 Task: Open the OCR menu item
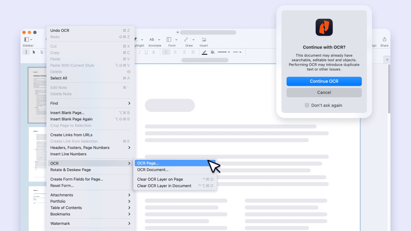(90, 163)
